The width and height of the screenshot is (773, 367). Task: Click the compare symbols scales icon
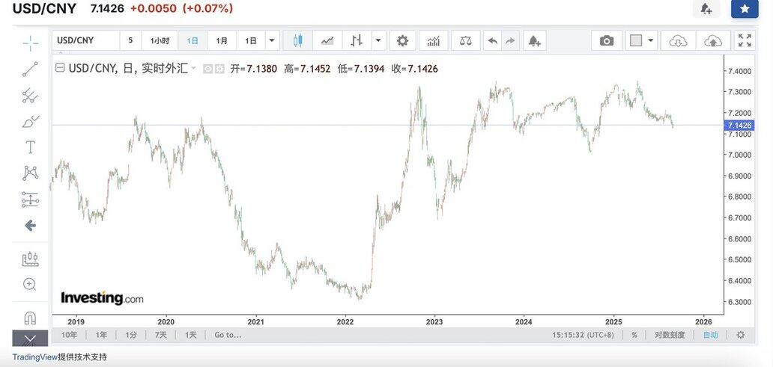coord(465,40)
